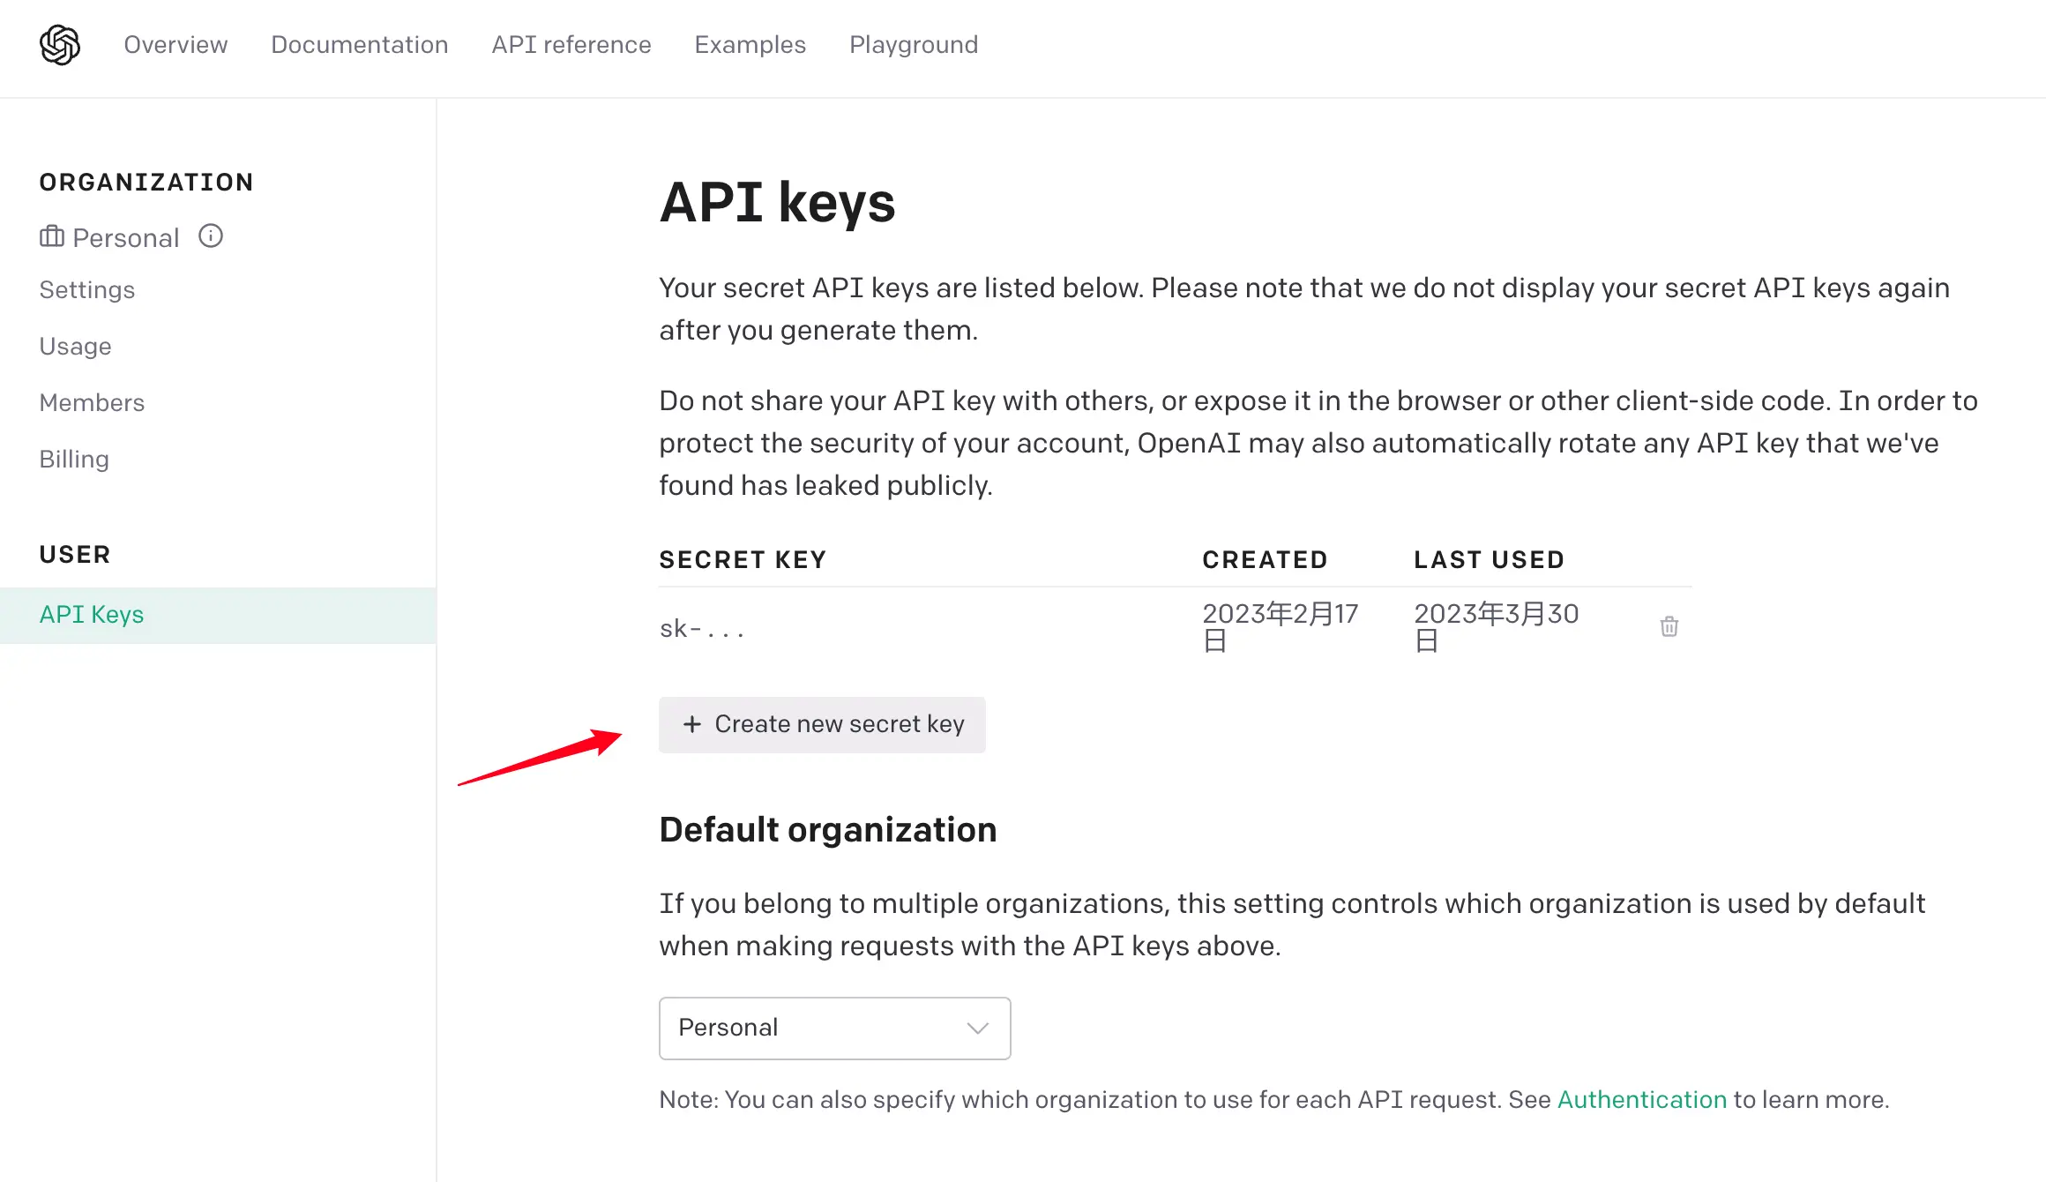Screen dimensions: 2046x1182
Task: Select Examples in the top menu
Action: (750, 45)
